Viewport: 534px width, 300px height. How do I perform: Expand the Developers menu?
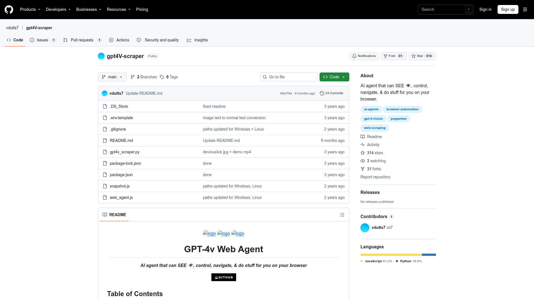pos(58,9)
